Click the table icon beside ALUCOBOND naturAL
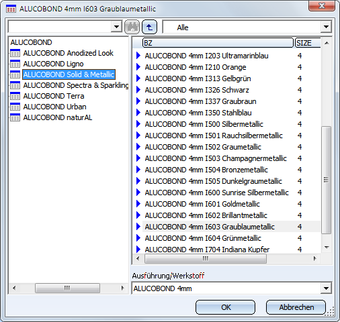The height and width of the screenshot is (322, 340). coord(15,117)
